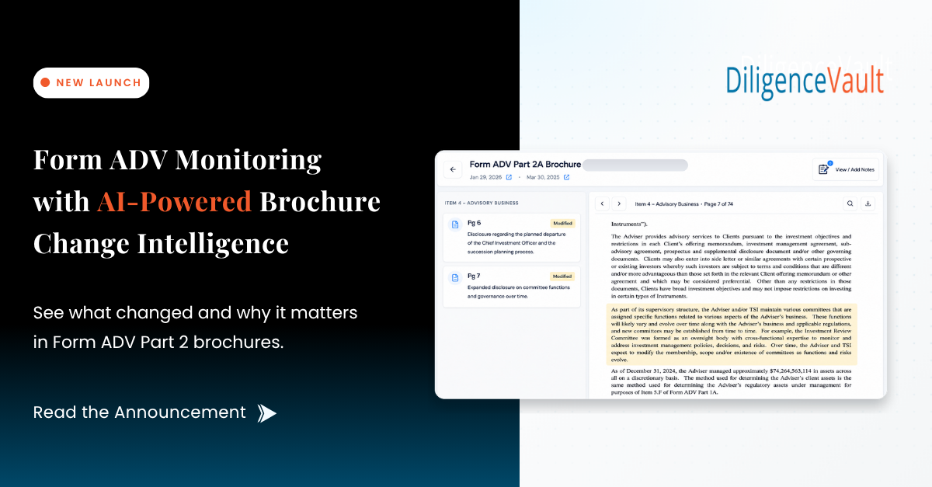Click the NEW LAUNCH pill badge

(91, 82)
